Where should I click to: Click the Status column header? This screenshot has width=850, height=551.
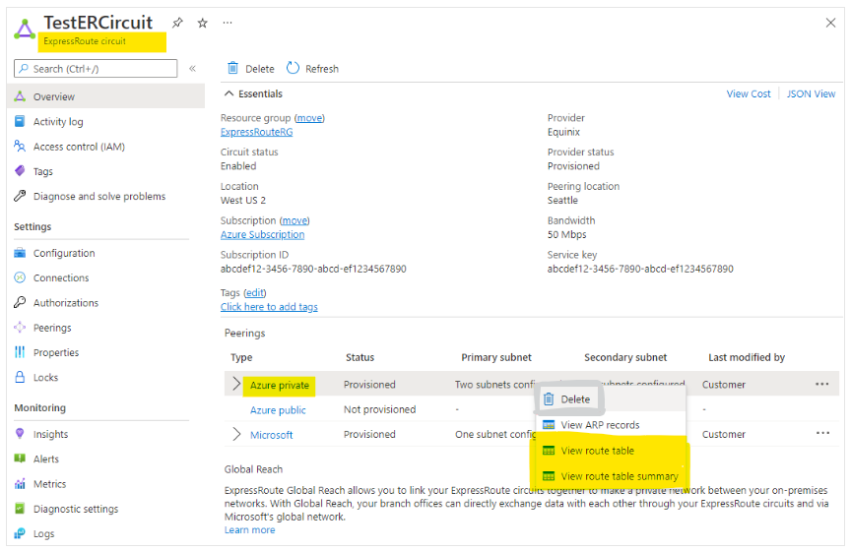coord(360,357)
